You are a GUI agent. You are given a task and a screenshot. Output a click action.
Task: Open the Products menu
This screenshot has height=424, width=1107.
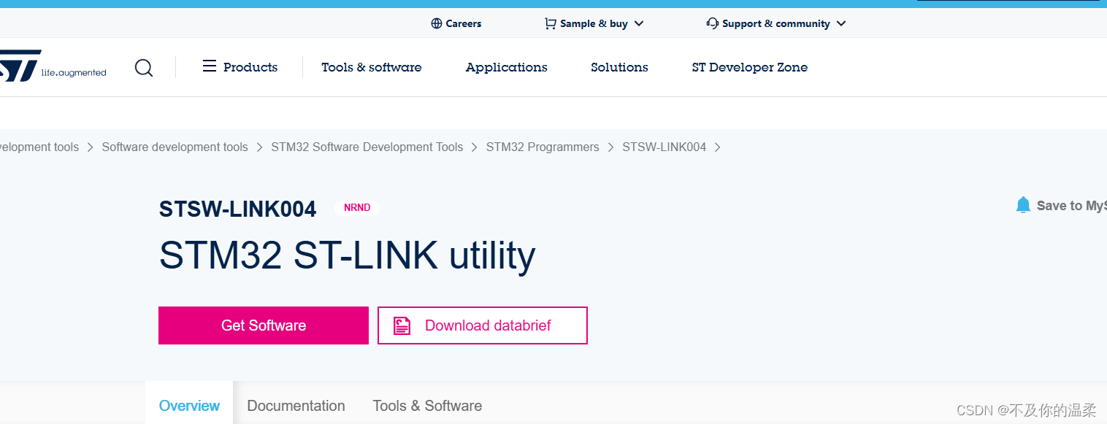click(x=250, y=67)
